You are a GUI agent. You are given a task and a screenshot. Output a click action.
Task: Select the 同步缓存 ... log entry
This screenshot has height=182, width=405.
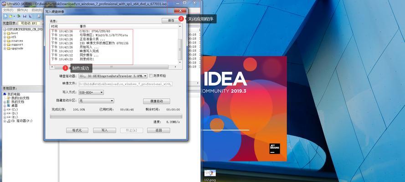89,55
